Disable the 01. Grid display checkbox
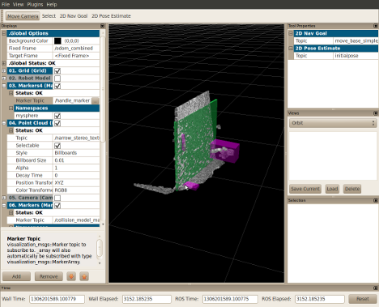 (x=57, y=71)
